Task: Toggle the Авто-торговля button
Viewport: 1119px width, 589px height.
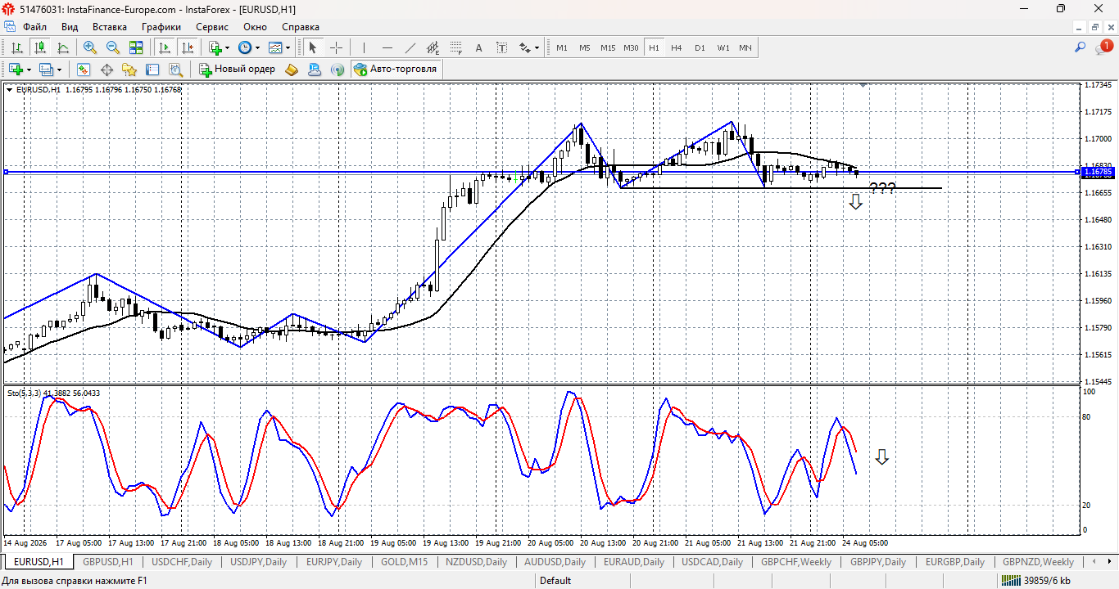Action: pos(397,70)
